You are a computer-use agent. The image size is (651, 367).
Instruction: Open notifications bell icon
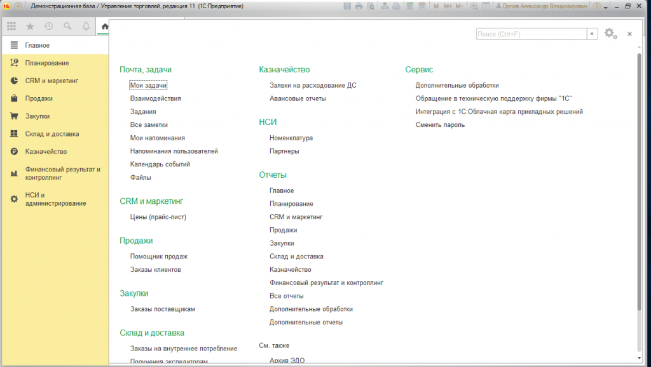86,26
